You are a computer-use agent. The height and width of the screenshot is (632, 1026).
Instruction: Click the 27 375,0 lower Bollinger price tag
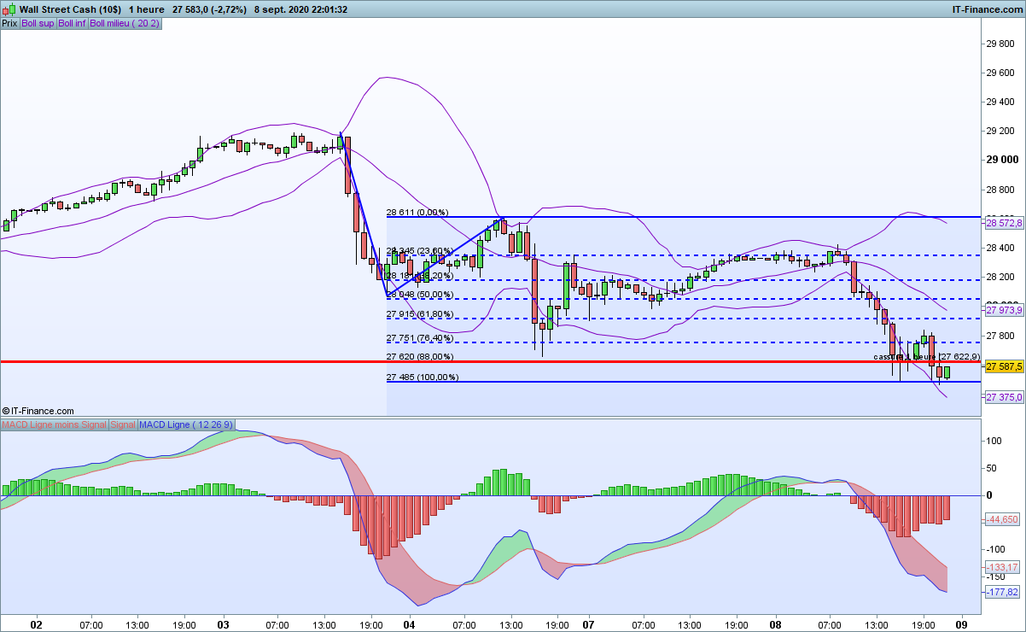pos(1004,397)
